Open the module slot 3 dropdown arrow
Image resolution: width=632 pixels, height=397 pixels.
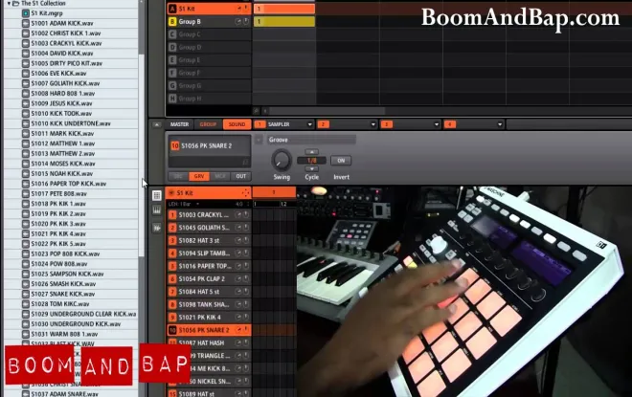coord(436,124)
